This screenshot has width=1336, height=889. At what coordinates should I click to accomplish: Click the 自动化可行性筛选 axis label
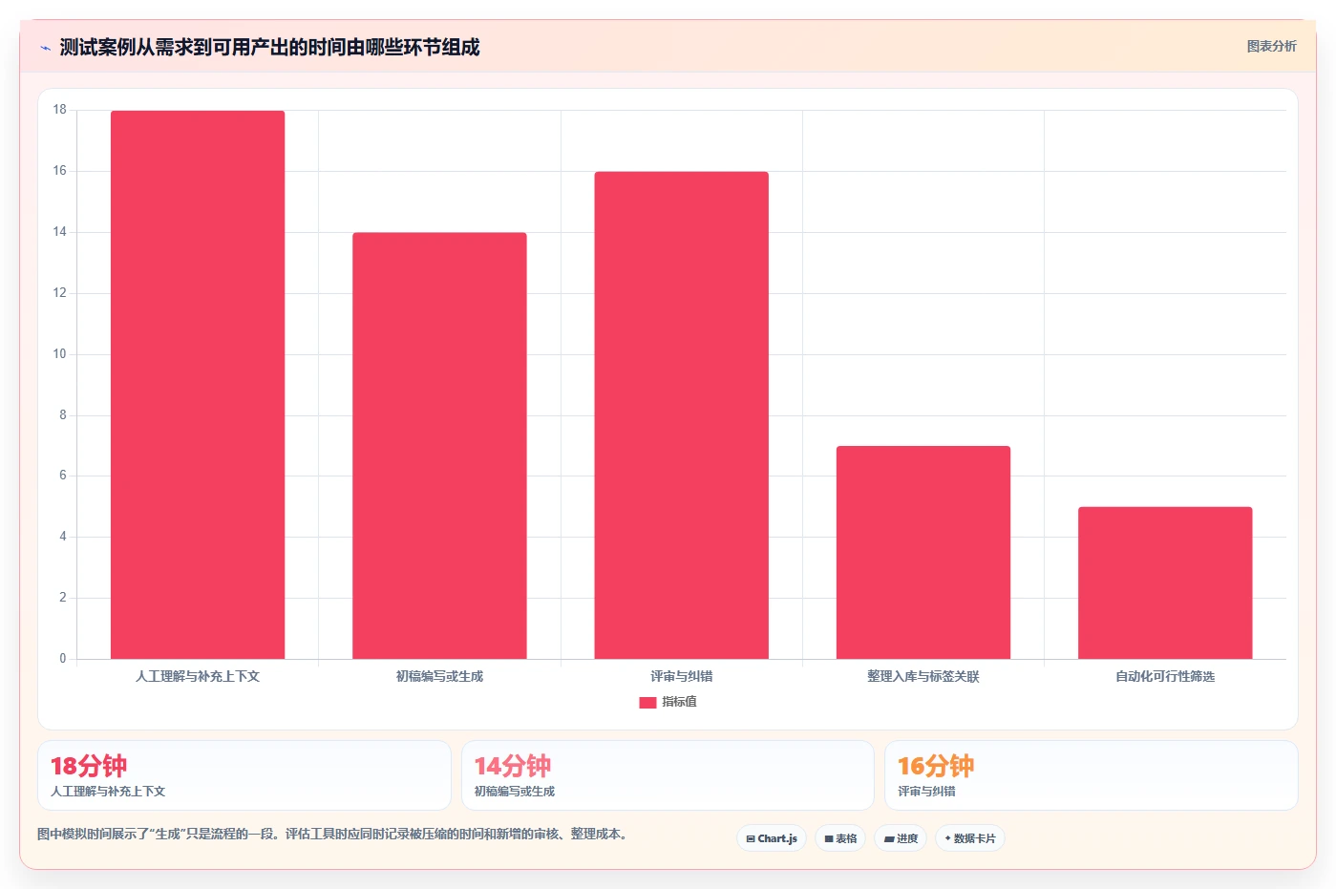click(1165, 676)
